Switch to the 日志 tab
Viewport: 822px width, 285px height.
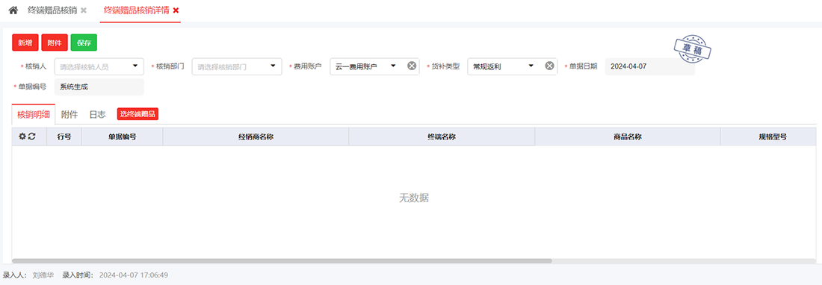click(x=97, y=115)
